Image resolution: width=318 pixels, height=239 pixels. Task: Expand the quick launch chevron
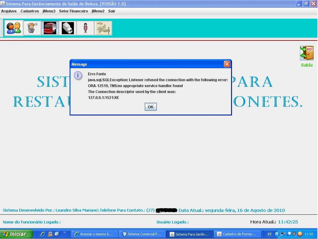[65, 232]
